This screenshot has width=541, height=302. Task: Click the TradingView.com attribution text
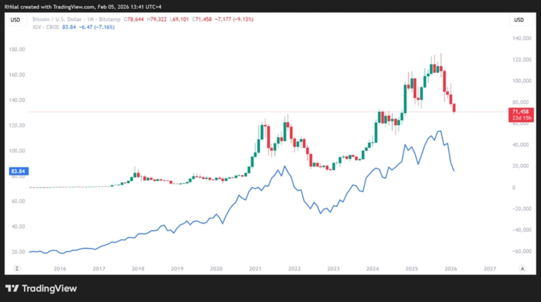click(x=74, y=7)
